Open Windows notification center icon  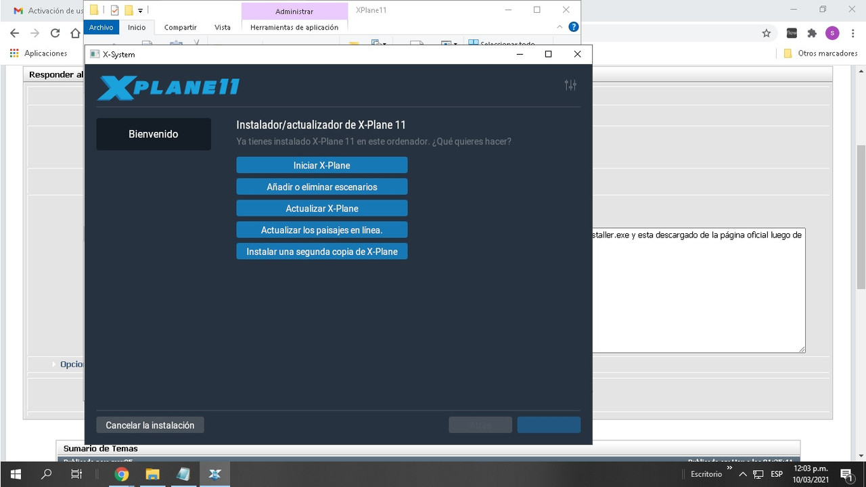tap(846, 474)
